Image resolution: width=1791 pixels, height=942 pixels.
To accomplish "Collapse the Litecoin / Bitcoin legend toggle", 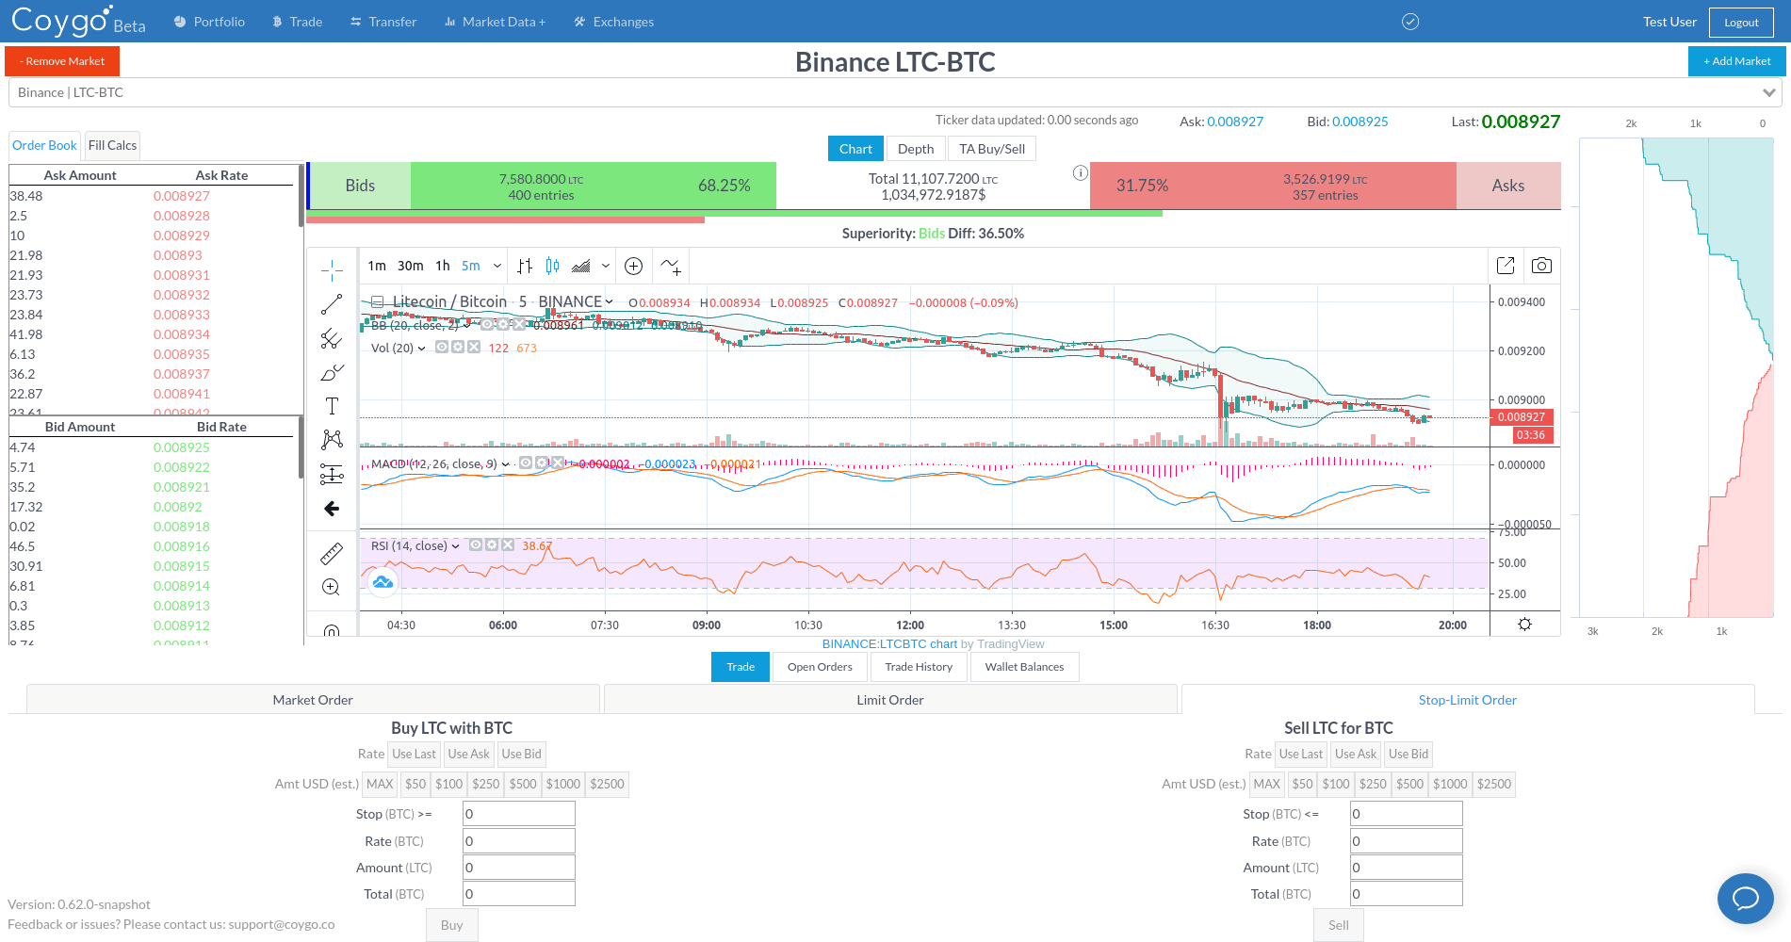I will click(x=377, y=302).
